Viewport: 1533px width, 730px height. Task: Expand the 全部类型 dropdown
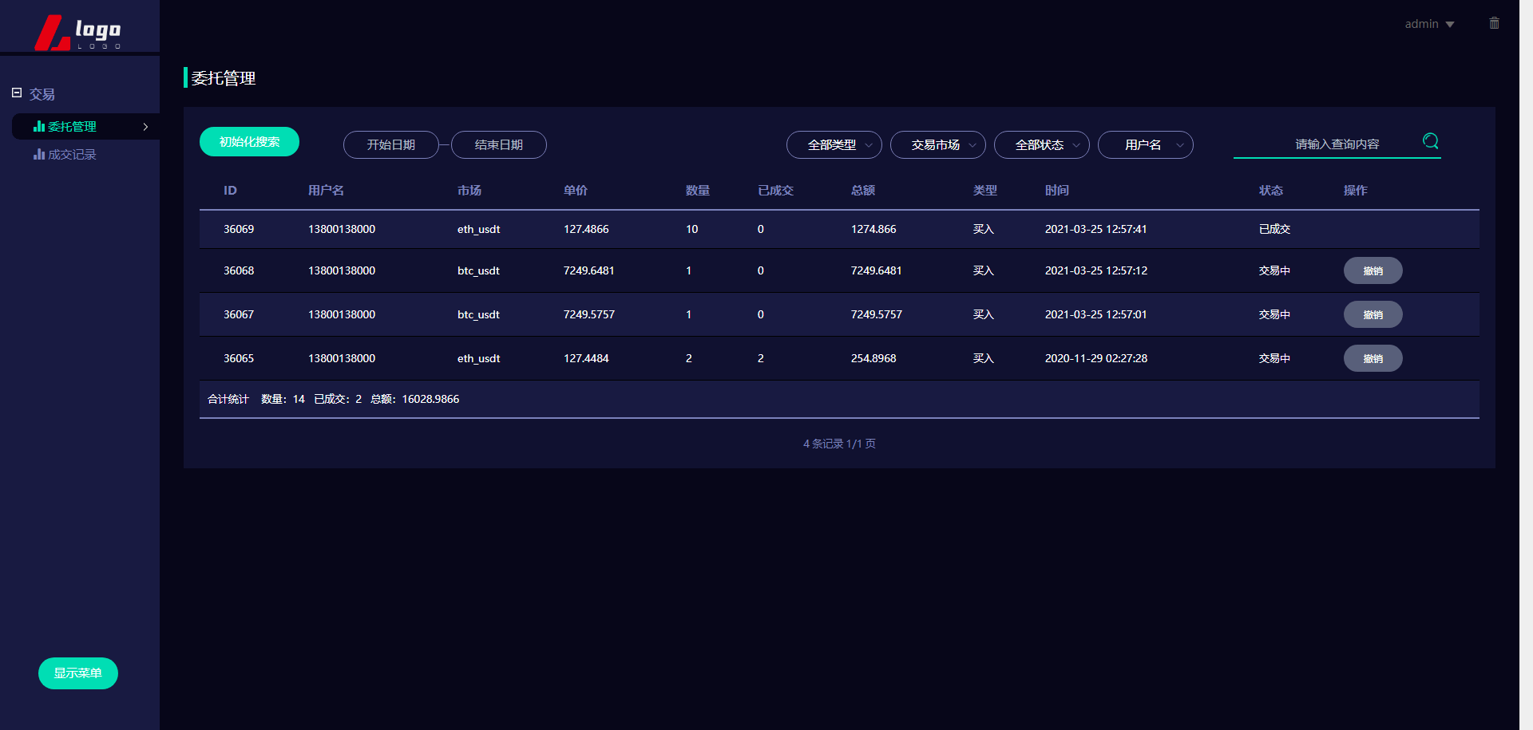834,145
